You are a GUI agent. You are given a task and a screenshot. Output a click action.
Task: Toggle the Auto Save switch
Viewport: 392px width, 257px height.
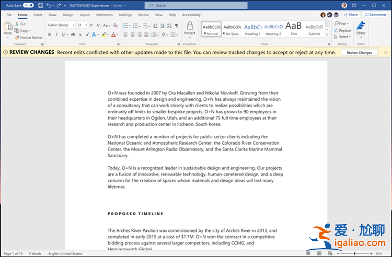[x=28, y=5]
